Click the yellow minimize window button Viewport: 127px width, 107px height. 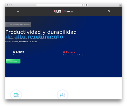pyautogui.click(x=9, y=5)
